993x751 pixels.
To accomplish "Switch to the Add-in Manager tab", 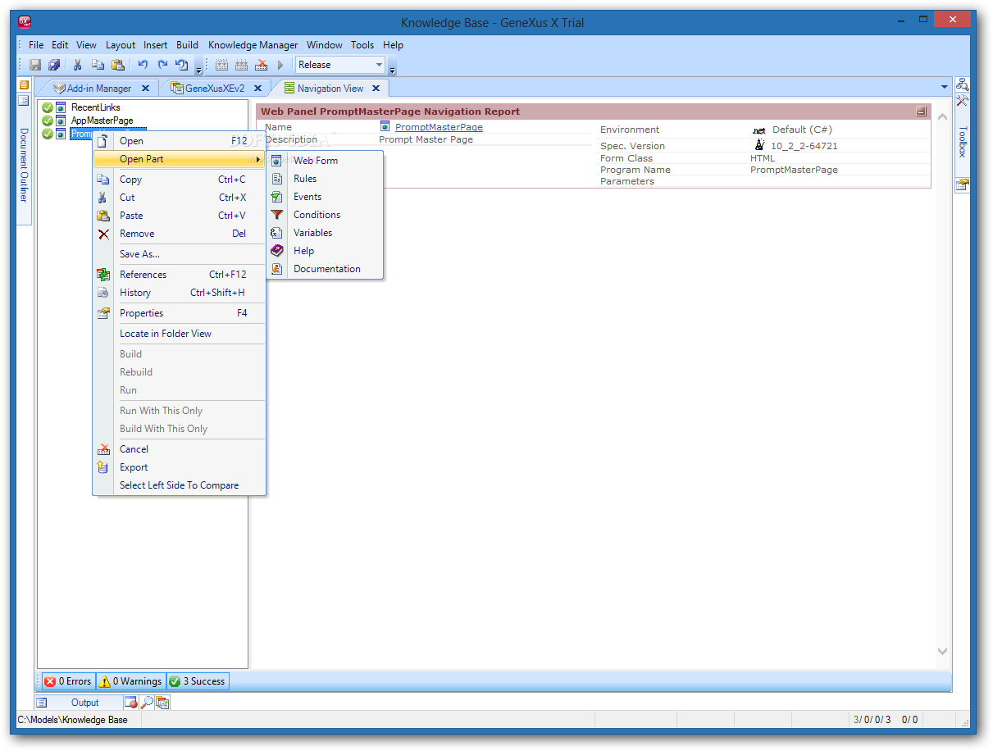I will pyautogui.click(x=98, y=88).
